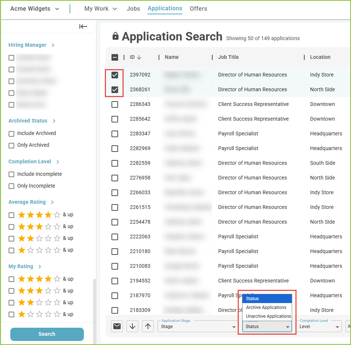The width and height of the screenshot is (351, 345).
Task: Click application ID 2261515
Action: (x=140, y=207)
